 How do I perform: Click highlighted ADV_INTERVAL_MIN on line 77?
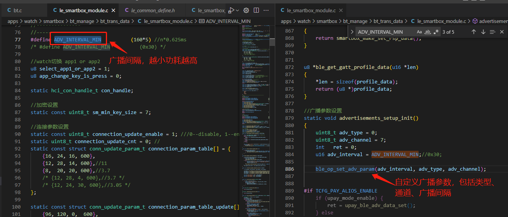[x=78, y=39]
